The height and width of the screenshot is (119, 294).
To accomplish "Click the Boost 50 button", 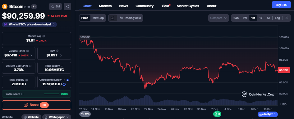I will pyautogui.click(x=37, y=105).
